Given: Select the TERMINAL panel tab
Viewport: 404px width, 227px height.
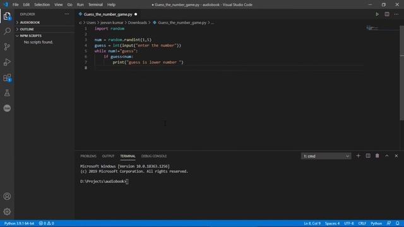Looking at the screenshot, I should [x=128, y=156].
